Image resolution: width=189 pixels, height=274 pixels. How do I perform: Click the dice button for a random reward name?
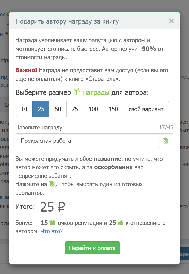coord(166,141)
